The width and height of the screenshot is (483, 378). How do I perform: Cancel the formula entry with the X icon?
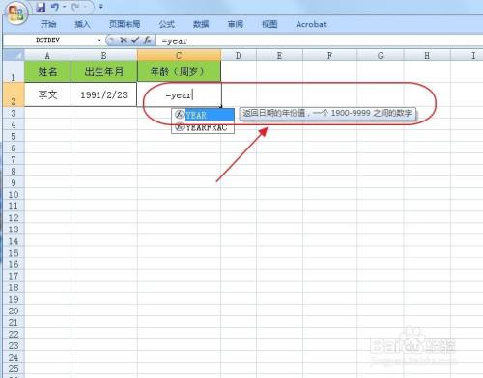[x=123, y=40]
